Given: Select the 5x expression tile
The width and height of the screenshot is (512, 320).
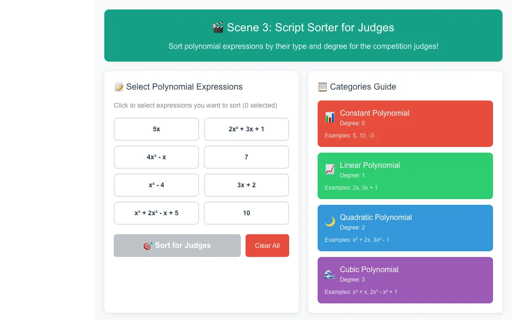Looking at the screenshot, I should pos(156,129).
